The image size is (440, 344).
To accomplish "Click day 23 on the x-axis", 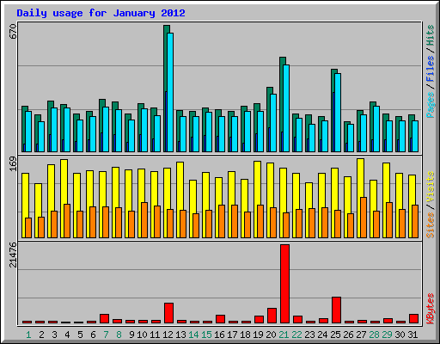I will point(309,335).
